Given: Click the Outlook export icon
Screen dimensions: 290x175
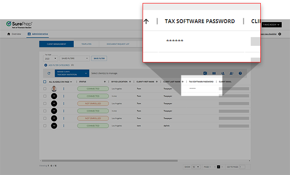Looking at the screenshot, I should tap(205, 73).
